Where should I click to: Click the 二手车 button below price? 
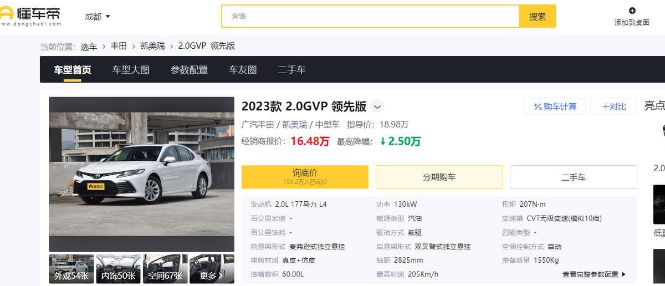click(574, 177)
